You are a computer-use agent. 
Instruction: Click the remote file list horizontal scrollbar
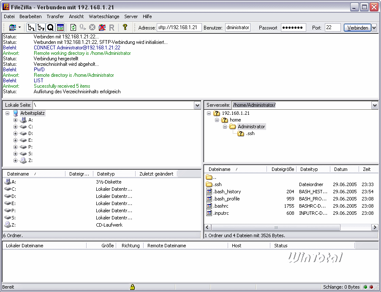point(277,227)
